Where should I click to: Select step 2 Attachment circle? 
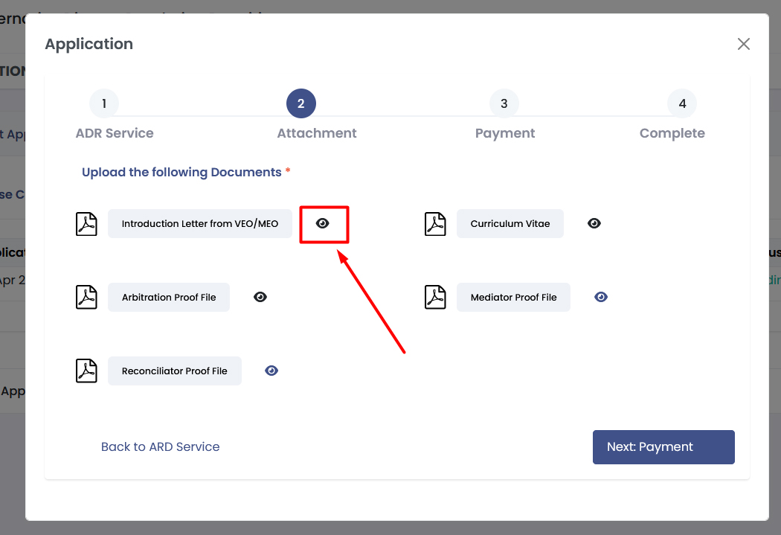(301, 104)
